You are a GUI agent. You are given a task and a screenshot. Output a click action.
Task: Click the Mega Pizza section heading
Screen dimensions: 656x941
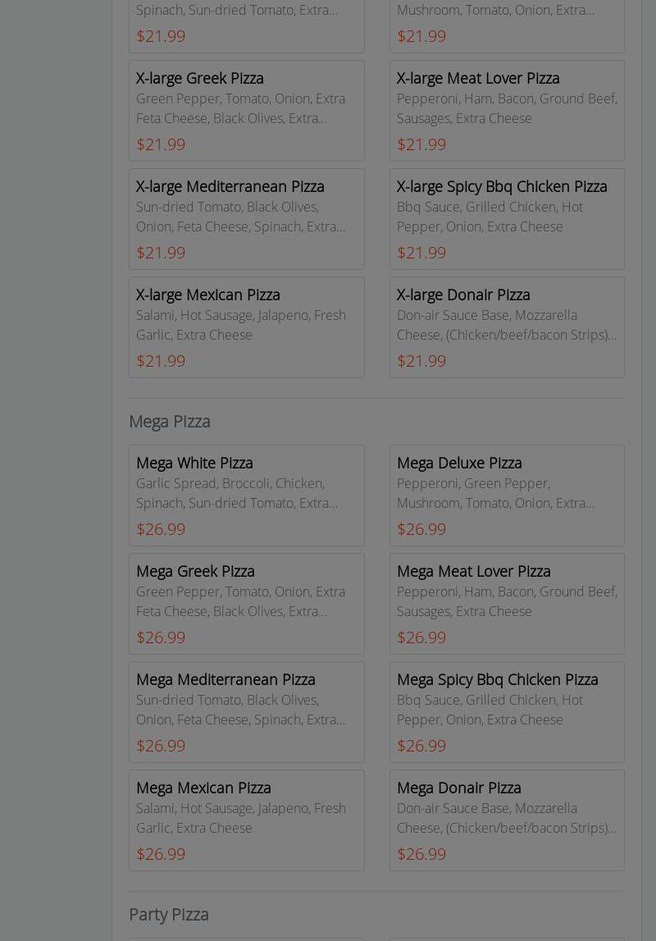[170, 421]
